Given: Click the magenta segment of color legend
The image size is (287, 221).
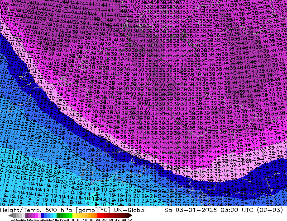Looking at the screenshot, I should 36,215.
